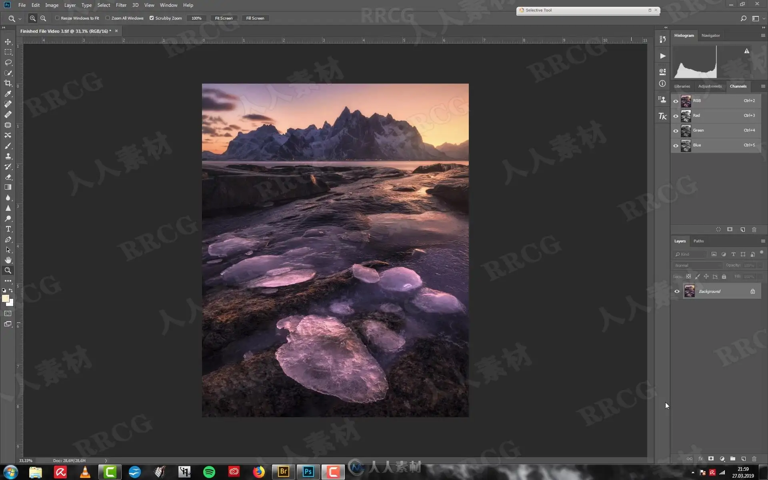Toggle Quick Mask mode icon

(8, 314)
